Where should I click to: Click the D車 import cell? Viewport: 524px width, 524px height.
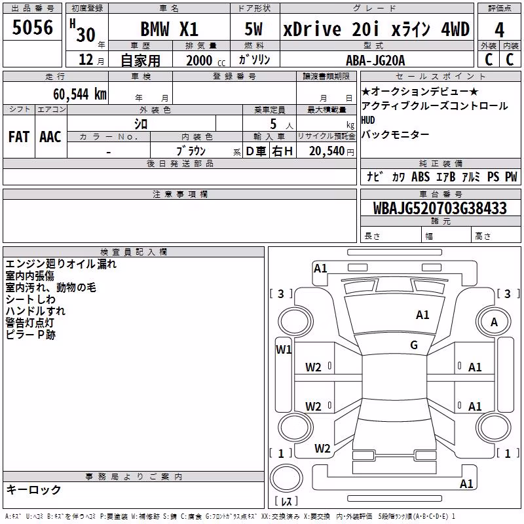(255, 151)
